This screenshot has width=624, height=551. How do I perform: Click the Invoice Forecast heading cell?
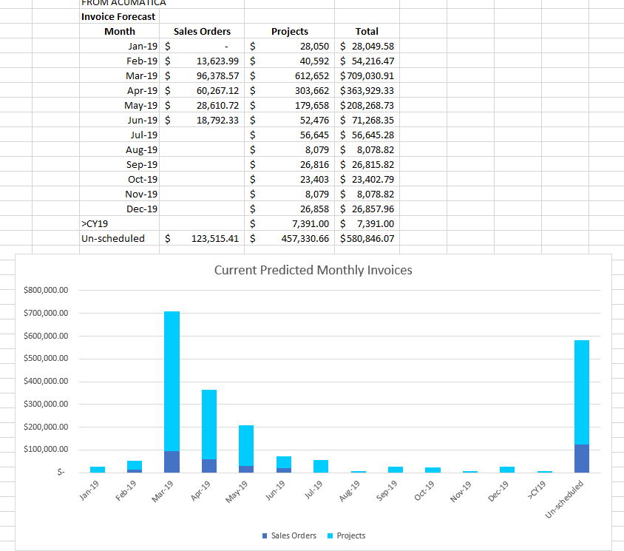[118, 16]
